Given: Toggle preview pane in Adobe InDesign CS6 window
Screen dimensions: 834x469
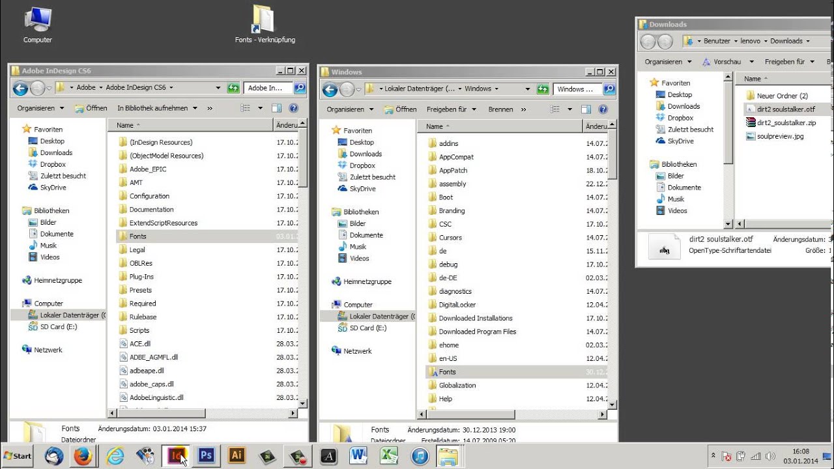Looking at the screenshot, I should coord(276,108).
